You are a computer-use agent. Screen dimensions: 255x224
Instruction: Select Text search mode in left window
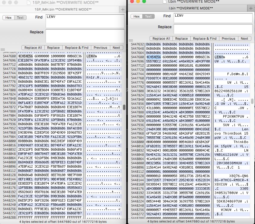coord(20,18)
